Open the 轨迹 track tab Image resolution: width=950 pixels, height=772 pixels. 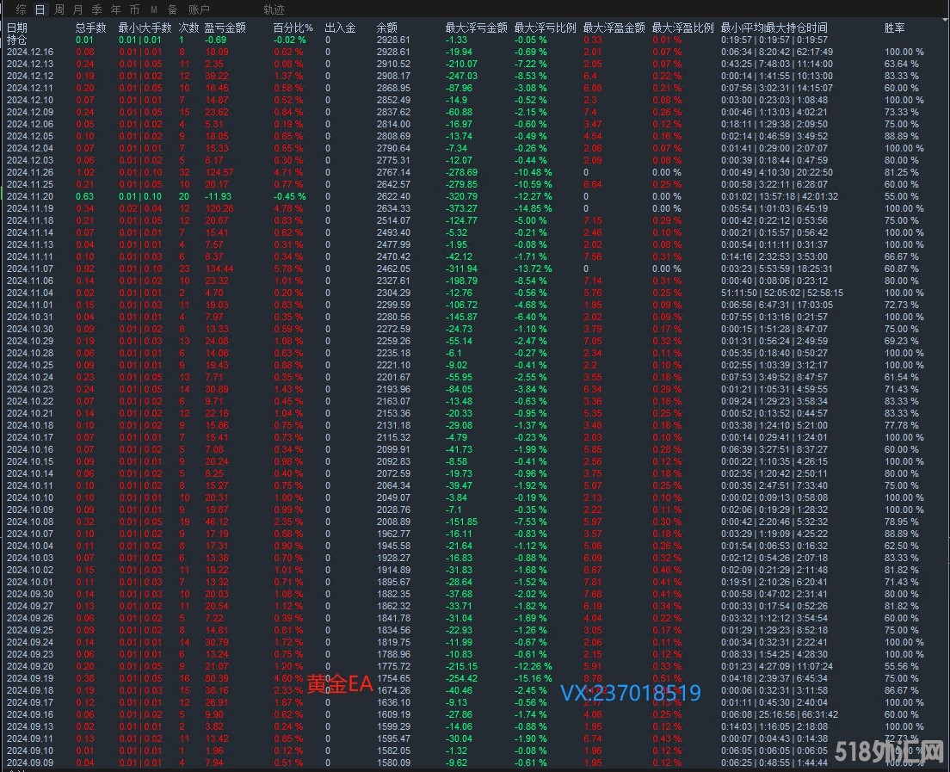[274, 9]
